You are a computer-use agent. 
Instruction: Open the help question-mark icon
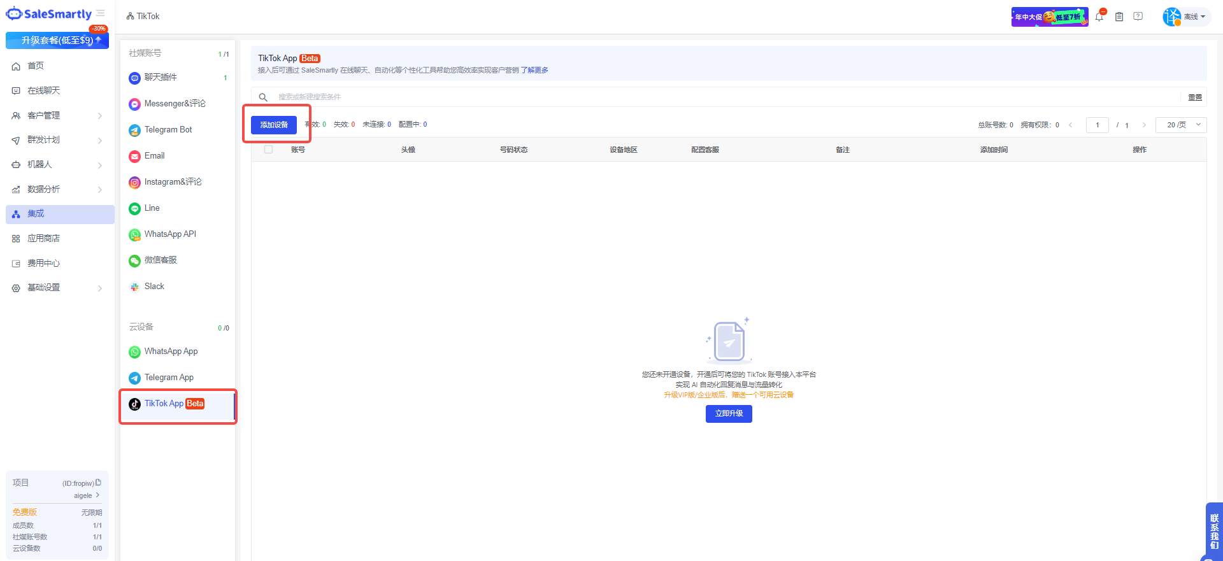coord(1138,17)
